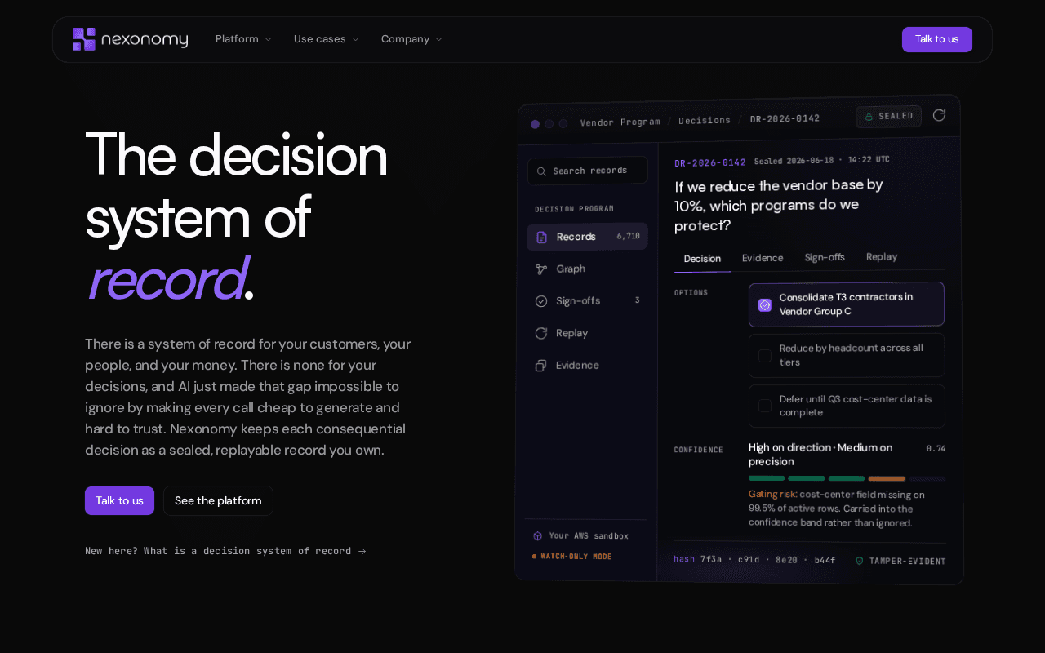Click the Gating risk label
This screenshot has width=1045, height=653.
pos(772,494)
